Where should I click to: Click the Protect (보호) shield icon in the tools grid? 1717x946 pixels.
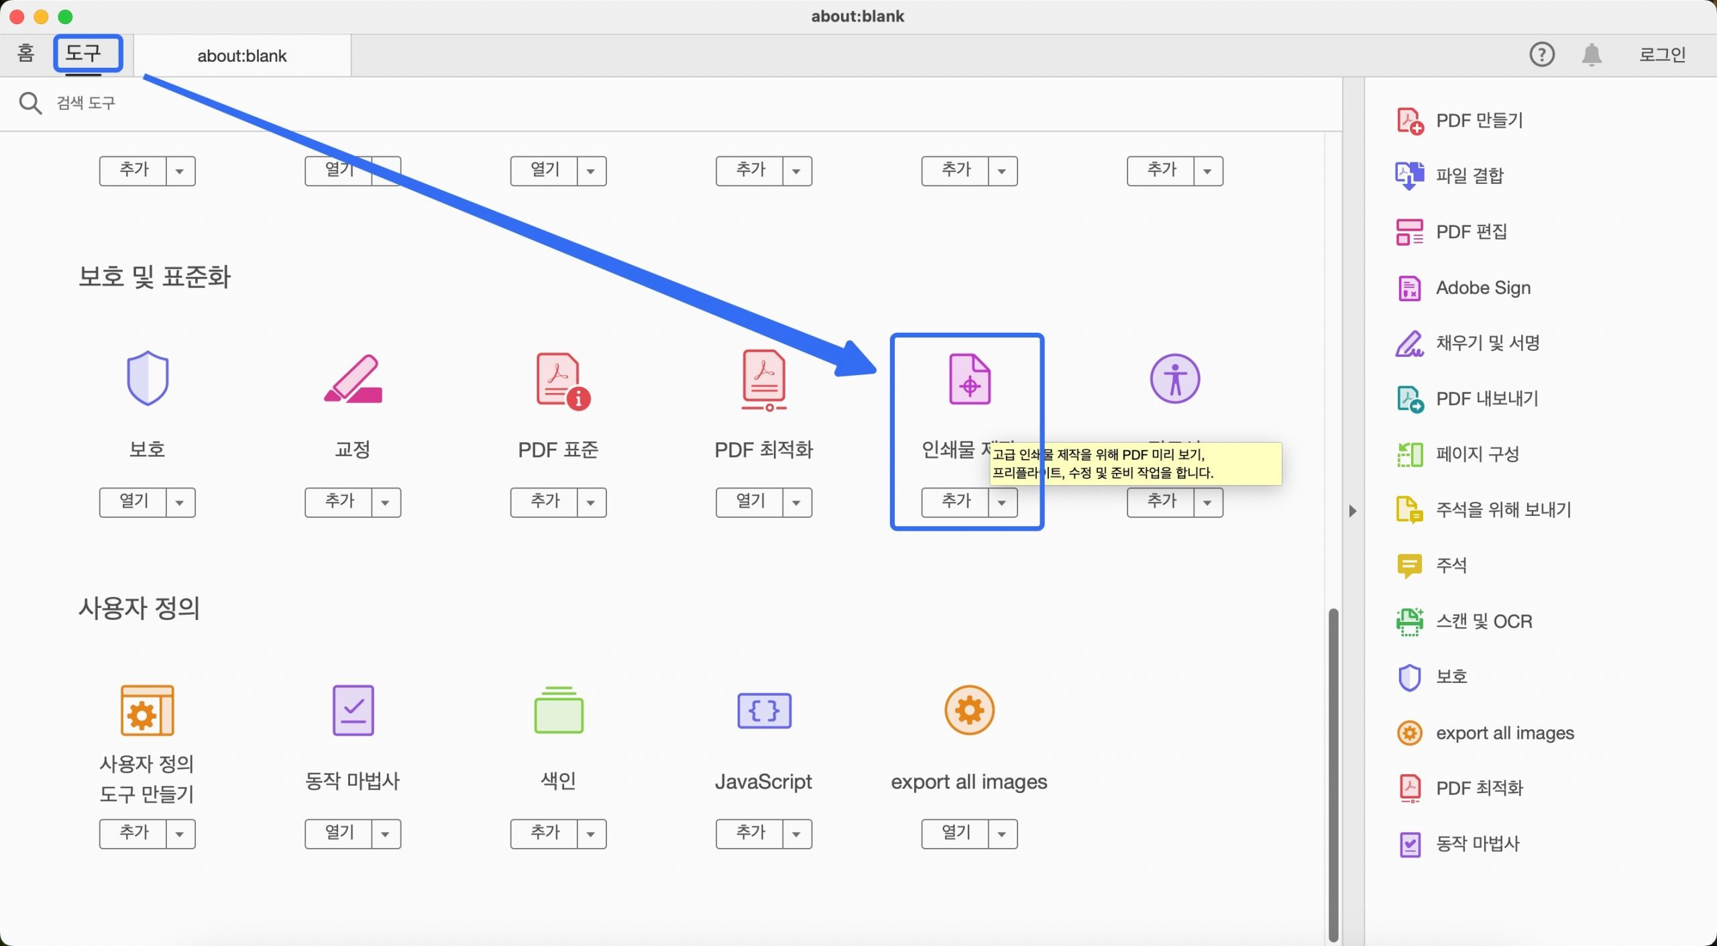(148, 378)
